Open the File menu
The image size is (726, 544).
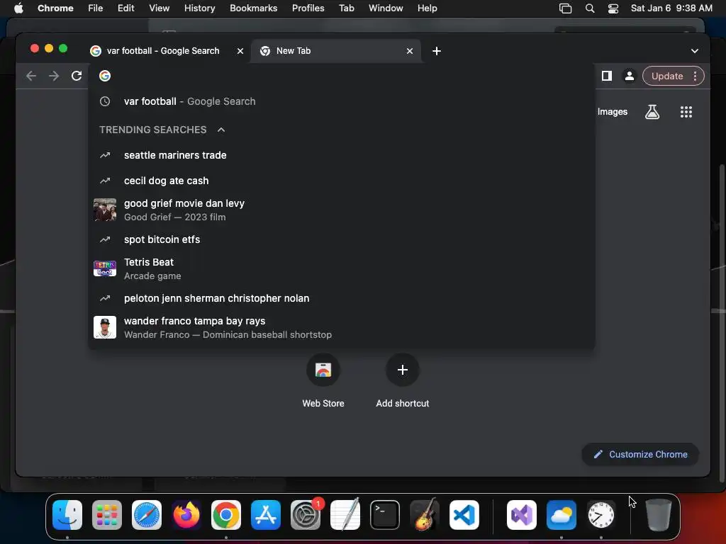96,8
